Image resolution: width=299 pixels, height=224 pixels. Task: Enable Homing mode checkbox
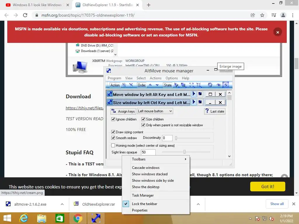(113, 146)
